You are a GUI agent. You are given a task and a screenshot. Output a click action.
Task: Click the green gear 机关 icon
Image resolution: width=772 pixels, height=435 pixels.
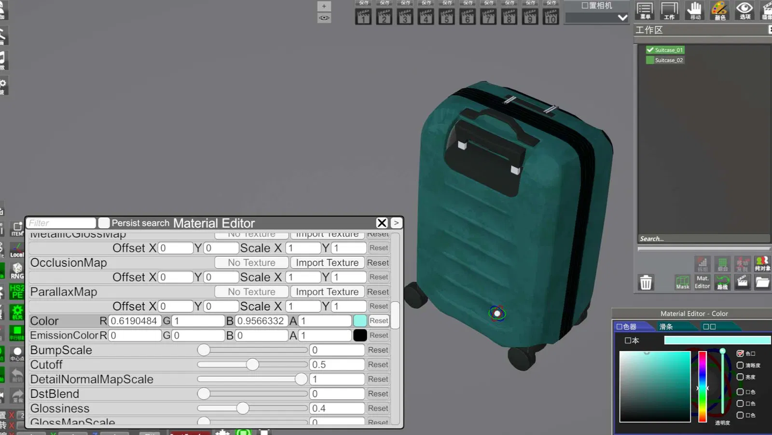[x=17, y=313]
